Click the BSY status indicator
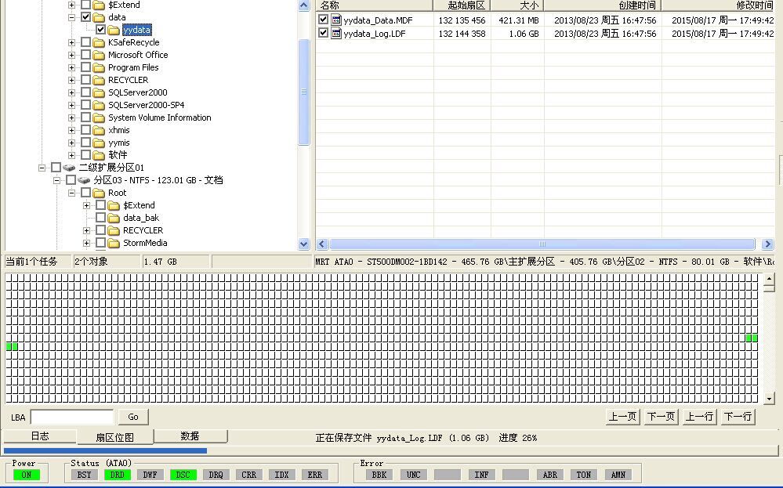783x488 pixels. click(85, 475)
